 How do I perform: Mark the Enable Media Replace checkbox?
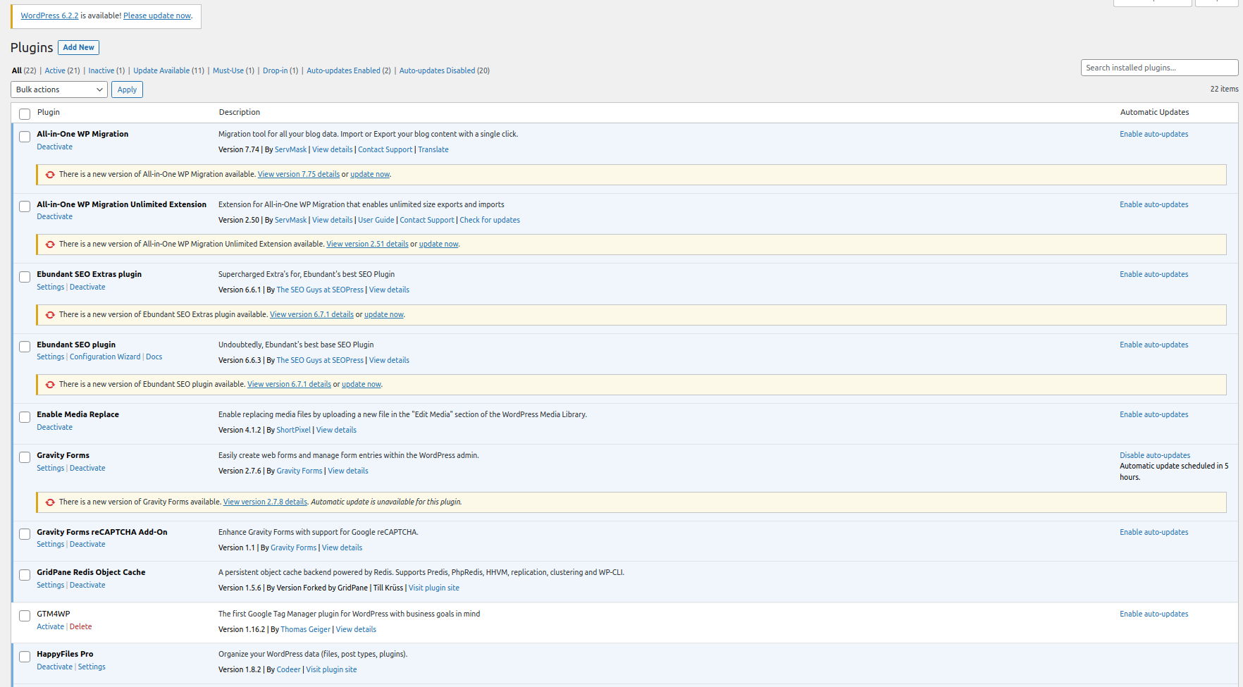25,416
